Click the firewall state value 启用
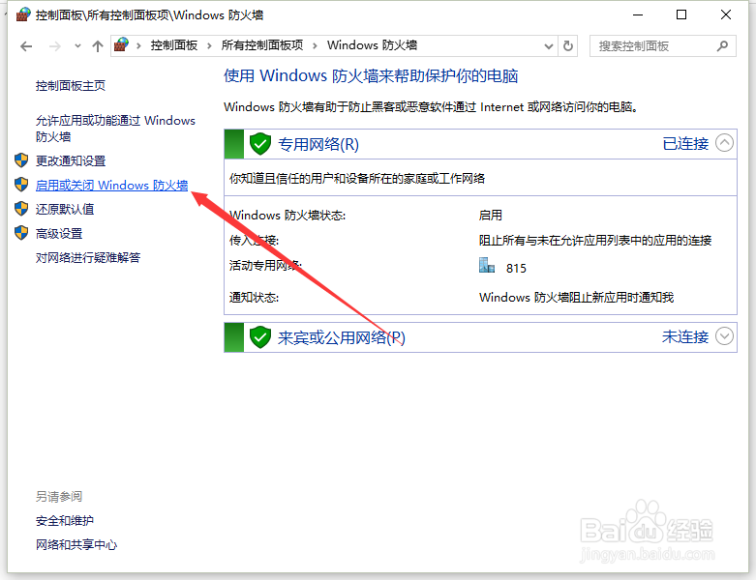The height and width of the screenshot is (580, 756). coord(491,215)
